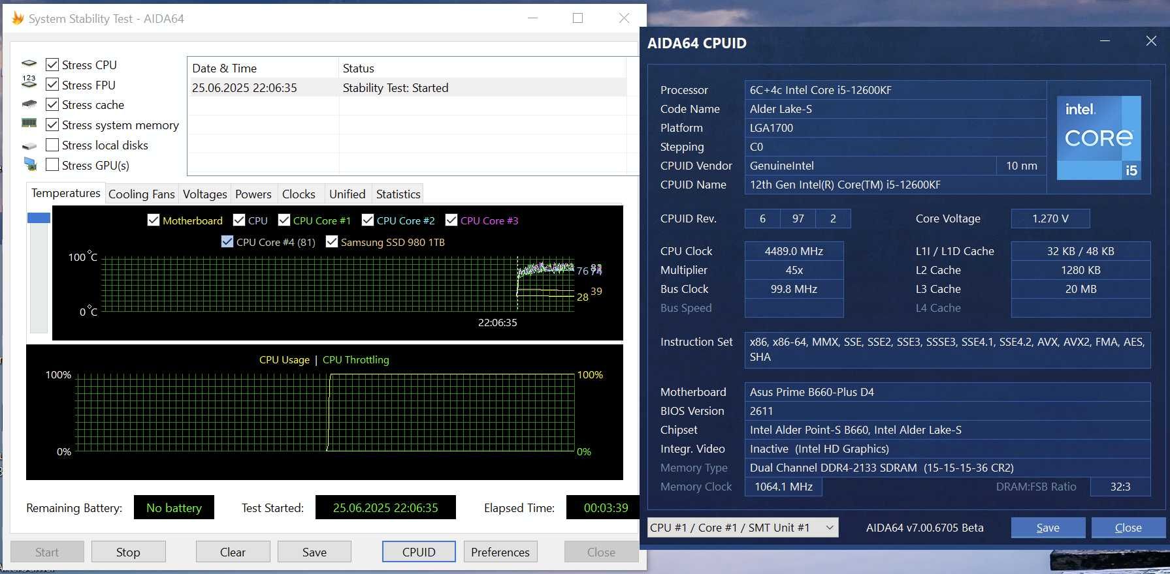Check the Stress local disks option
1170x574 pixels.
(52, 145)
